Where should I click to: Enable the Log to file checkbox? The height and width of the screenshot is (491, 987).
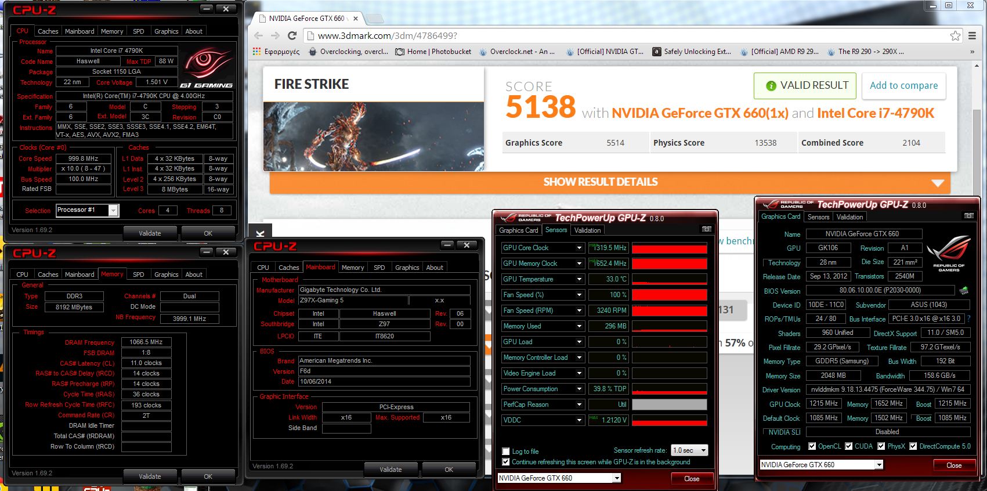[506, 452]
